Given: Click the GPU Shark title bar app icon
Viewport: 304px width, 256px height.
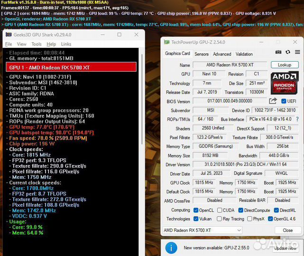Looking at the screenshot, I should click(x=9, y=35).
